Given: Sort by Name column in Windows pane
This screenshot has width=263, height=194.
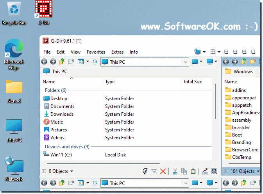Looking at the screenshot, I should [x=231, y=82].
